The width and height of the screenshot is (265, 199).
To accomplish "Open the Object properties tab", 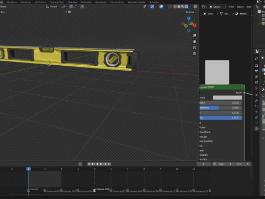I will (256, 95).
